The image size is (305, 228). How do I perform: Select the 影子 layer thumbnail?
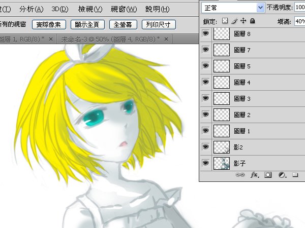(222, 163)
